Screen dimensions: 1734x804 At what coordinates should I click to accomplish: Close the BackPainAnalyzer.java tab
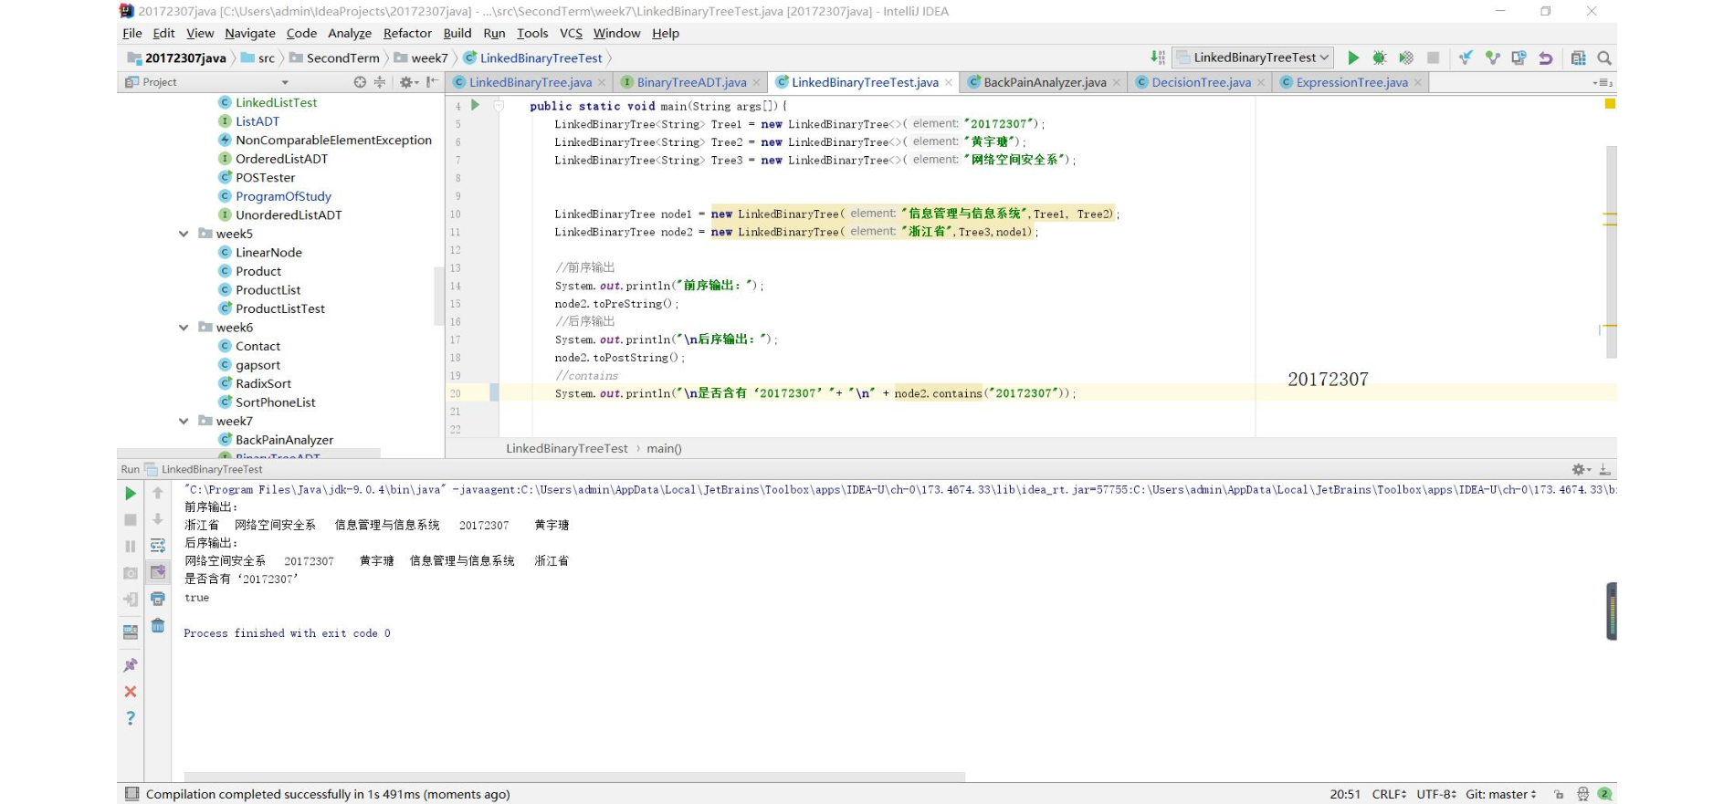click(1116, 82)
